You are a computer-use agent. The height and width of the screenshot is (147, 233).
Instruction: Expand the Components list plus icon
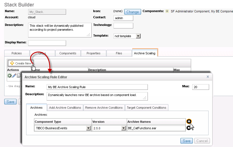pos(167,11)
